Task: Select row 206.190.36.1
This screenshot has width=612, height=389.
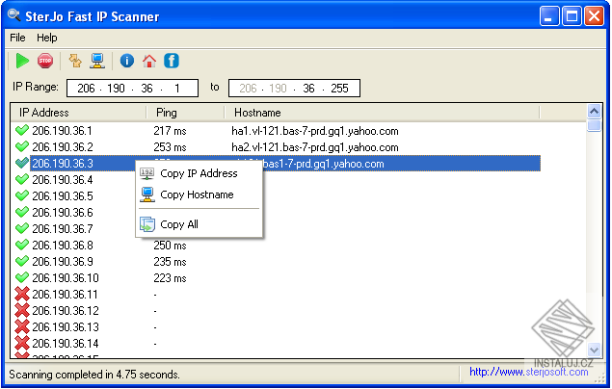Action: coord(277,131)
